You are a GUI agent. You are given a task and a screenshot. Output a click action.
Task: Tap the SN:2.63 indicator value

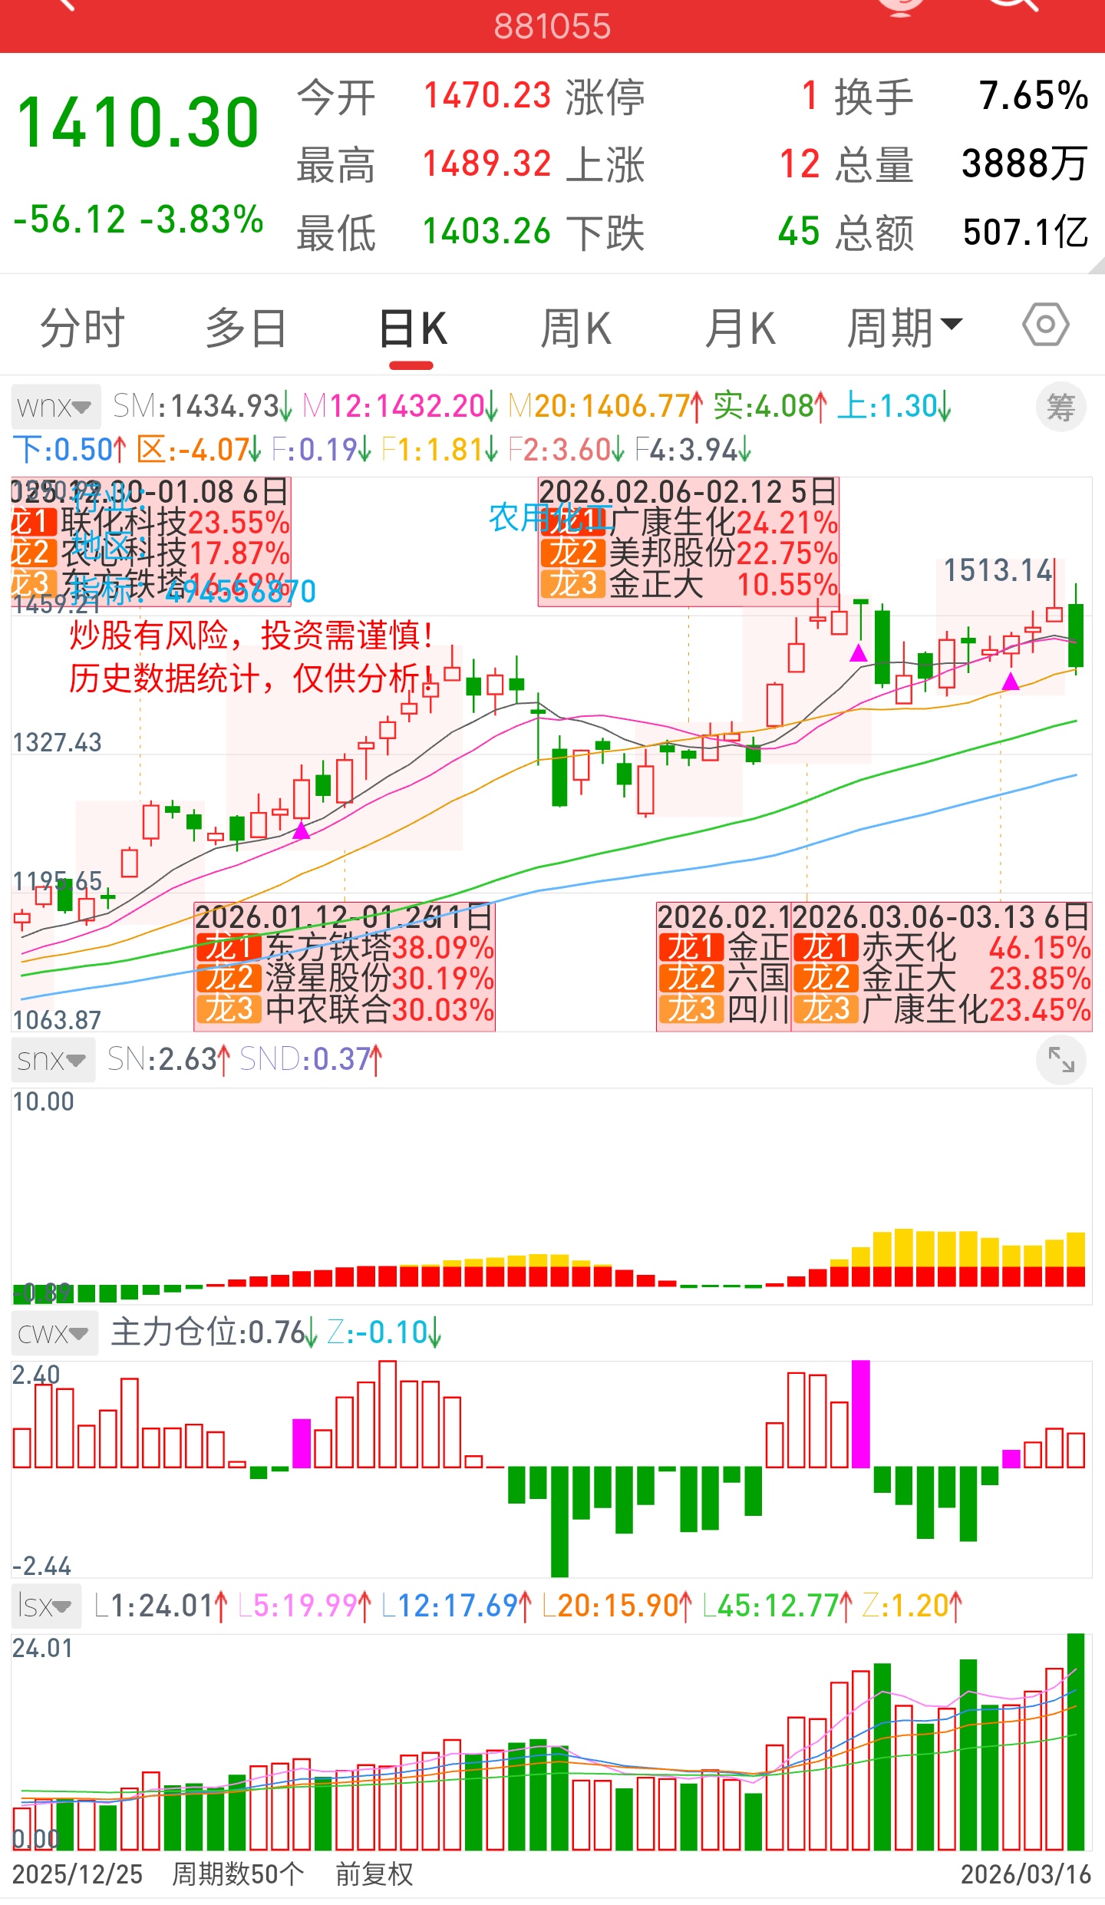pyautogui.click(x=169, y=1060)
